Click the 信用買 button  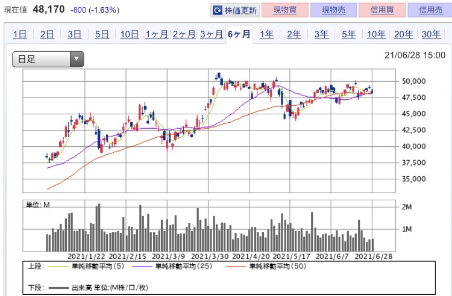tap(382, 10)
